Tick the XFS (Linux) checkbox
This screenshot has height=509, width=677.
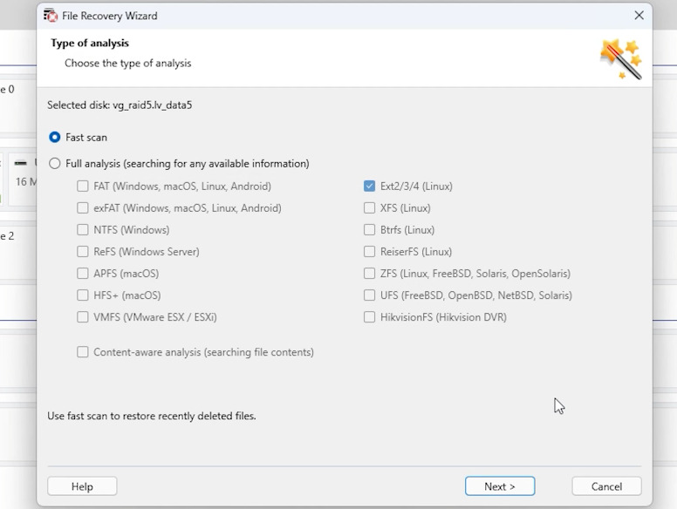pos(369,208)
